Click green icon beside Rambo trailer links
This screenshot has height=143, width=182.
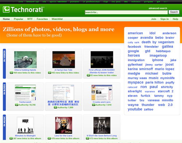pyautogui.click(x=88, y=76)
